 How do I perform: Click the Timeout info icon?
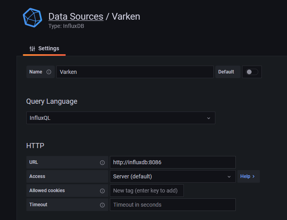tap(102, 205)
